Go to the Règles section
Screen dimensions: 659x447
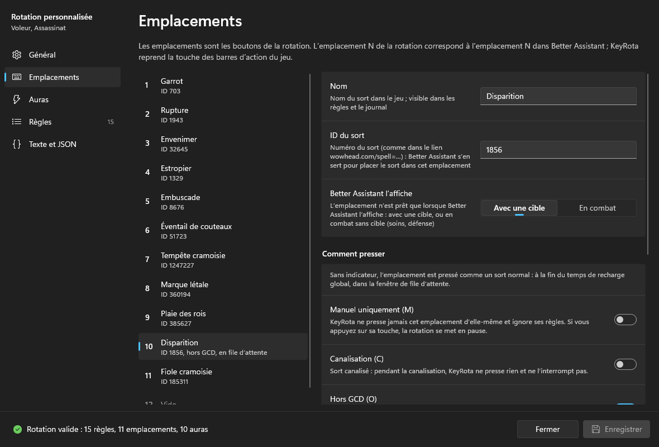pyautogui.click(x=63, y=122)
